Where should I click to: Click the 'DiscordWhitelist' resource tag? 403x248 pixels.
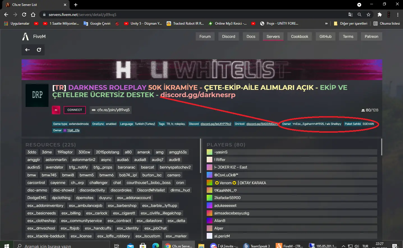tap(151, 190)
